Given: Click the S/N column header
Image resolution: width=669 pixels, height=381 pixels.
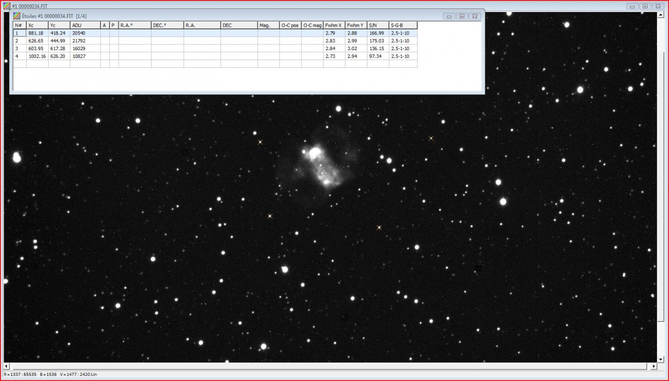Looking at the screenshot, I should coord(378,25).
